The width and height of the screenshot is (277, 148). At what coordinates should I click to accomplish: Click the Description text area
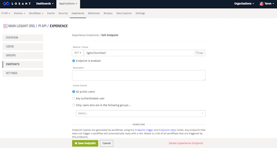[x=138, y=76]
